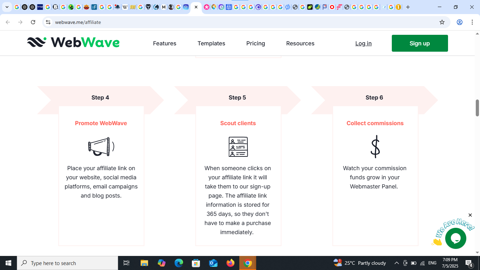
Task: Open the Chrome profile menu
Action: click(460, 22)
